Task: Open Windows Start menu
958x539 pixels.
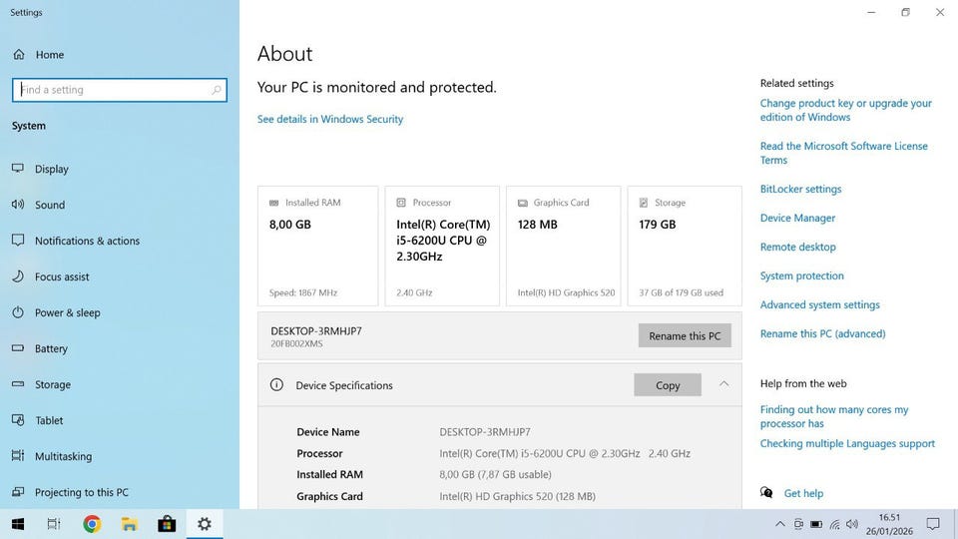Action: [x=18, y=524]
